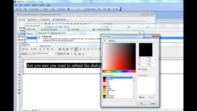Click OK in Color Picker
The width and height of the screenshot is (197, 111).
click(142, 104)
